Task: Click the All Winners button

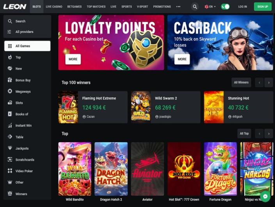Action: click(241, 82)
